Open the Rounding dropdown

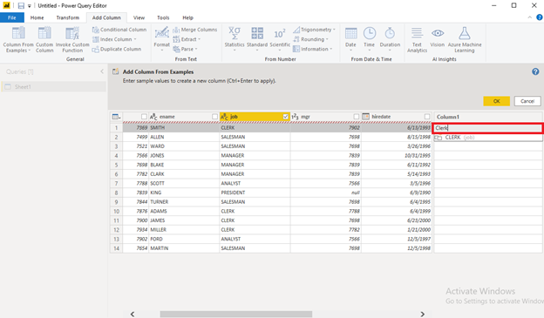pos(327,39)
